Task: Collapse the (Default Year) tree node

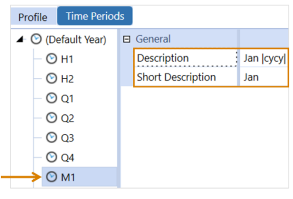Action: click(x=20, y=39)
